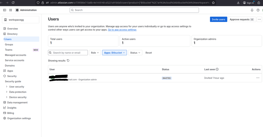Open Security guide in the sidebar
263x137 pixels.
point(13,81)
